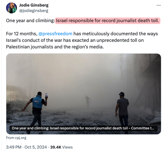Open the cpj.org link preview image
Image resolution: width=164 pixels, height=151 pixels.
coord(84,94)
